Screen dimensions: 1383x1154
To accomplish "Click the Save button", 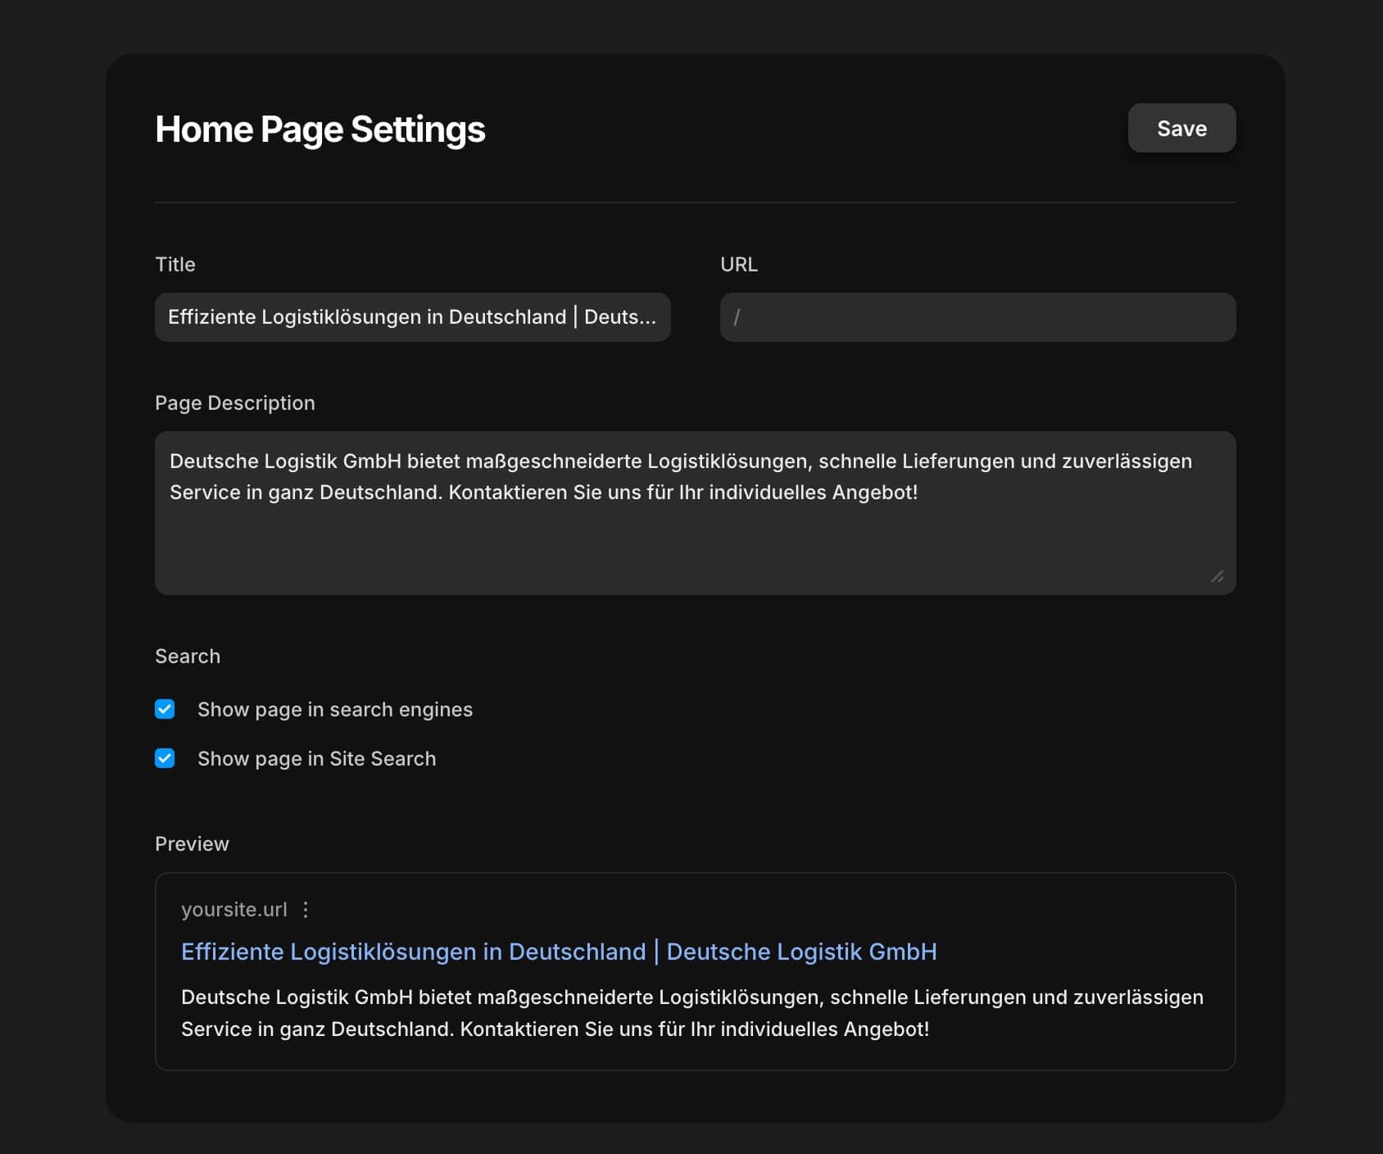I will [1181, 128].
